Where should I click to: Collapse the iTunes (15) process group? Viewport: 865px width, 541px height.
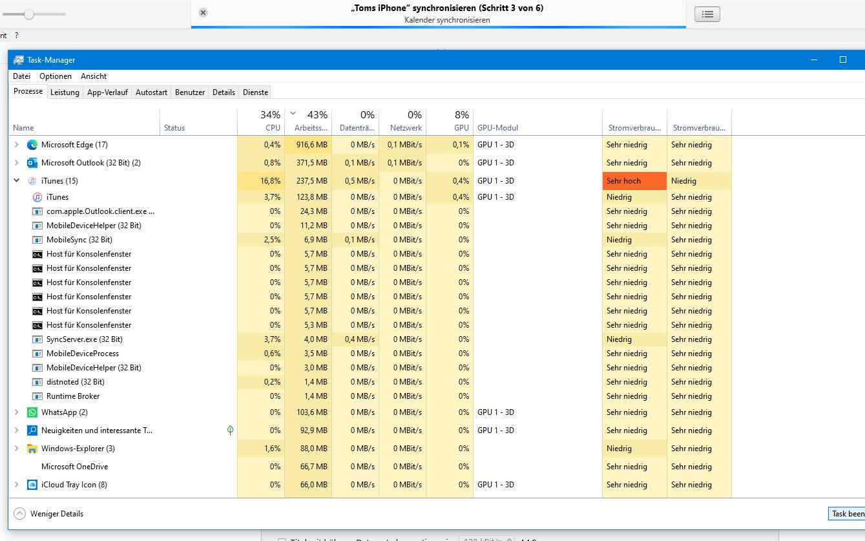pos(17,181)
